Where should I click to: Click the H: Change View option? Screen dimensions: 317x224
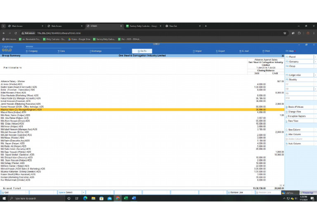(x=300, y=111)
